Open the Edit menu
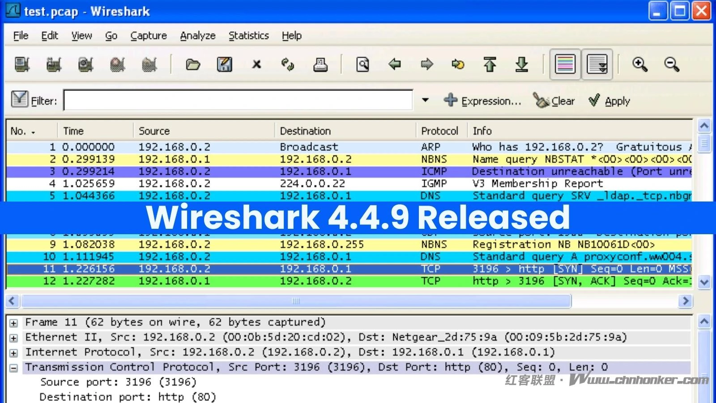Viewport: 716px width, 403px height. (x=50, y=35)
